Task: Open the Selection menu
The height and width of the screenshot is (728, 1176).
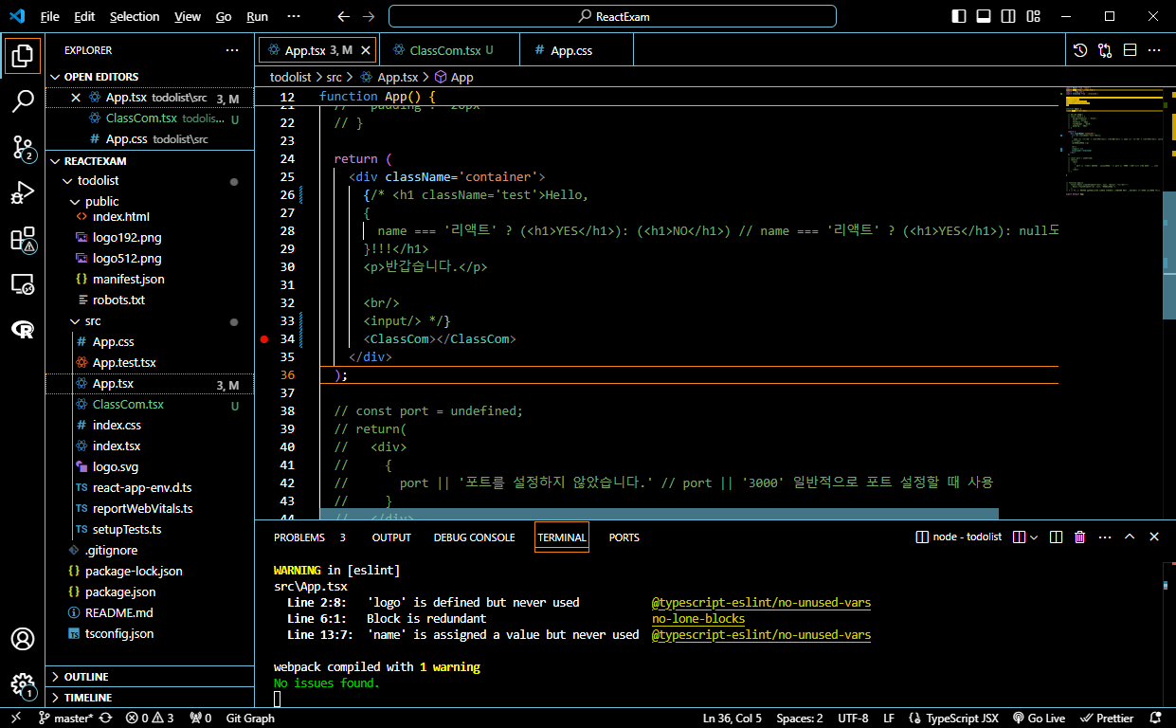Action: [135, 16]
